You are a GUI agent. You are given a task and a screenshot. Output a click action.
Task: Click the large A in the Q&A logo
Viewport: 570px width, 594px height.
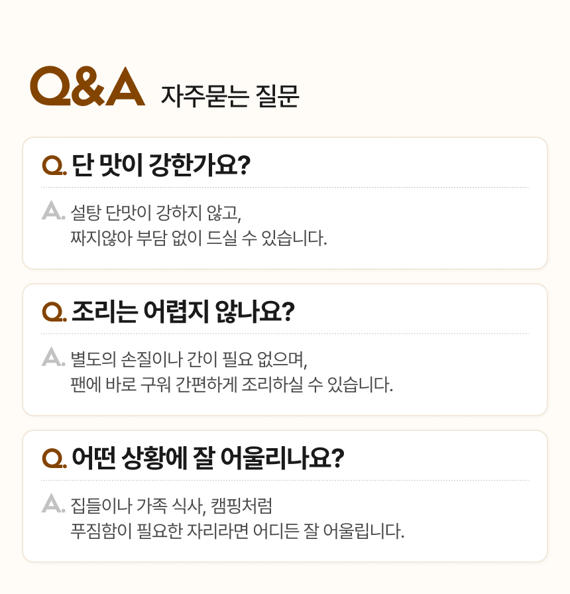pos(125,86)
